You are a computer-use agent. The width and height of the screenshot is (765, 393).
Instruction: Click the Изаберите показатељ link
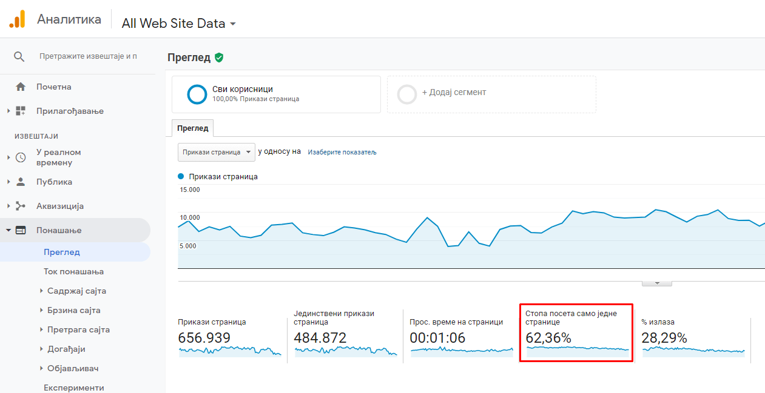[342, 152]
